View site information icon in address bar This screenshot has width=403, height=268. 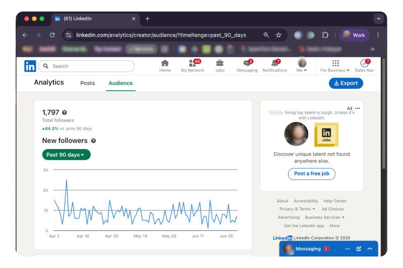(x=69, y=35)
